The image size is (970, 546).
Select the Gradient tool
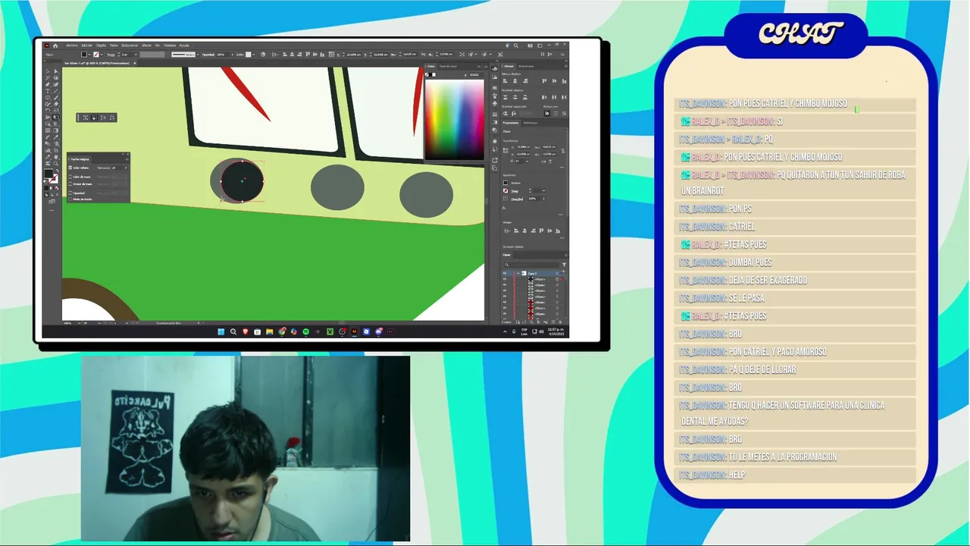tap(56, 130)
